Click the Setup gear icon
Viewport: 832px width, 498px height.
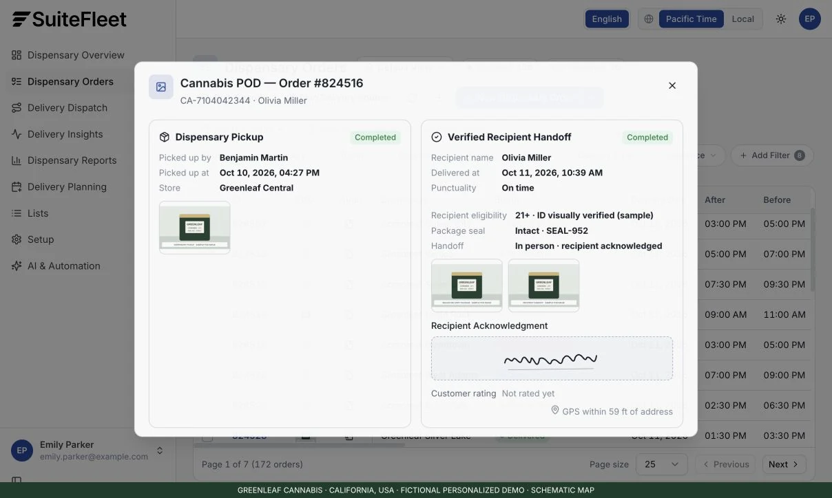17,239
